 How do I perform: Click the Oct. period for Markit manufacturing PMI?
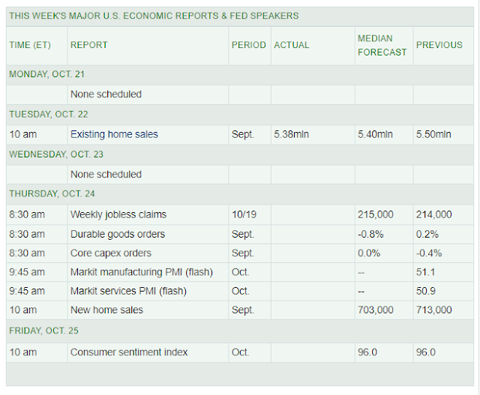pyautogui.click(x=240, y=272)
